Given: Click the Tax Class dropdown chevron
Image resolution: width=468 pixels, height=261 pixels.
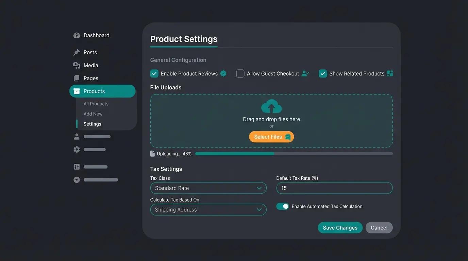Looking at the screenshot, I should (260, 188).
